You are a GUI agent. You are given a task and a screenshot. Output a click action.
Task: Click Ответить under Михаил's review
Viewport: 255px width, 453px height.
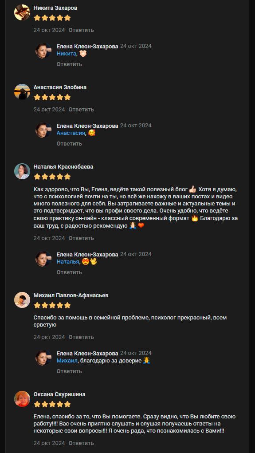[x=81, y=337]
